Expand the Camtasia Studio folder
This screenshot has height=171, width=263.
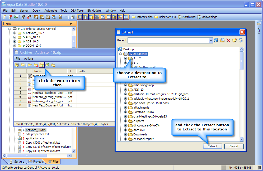tap(125, 112)
